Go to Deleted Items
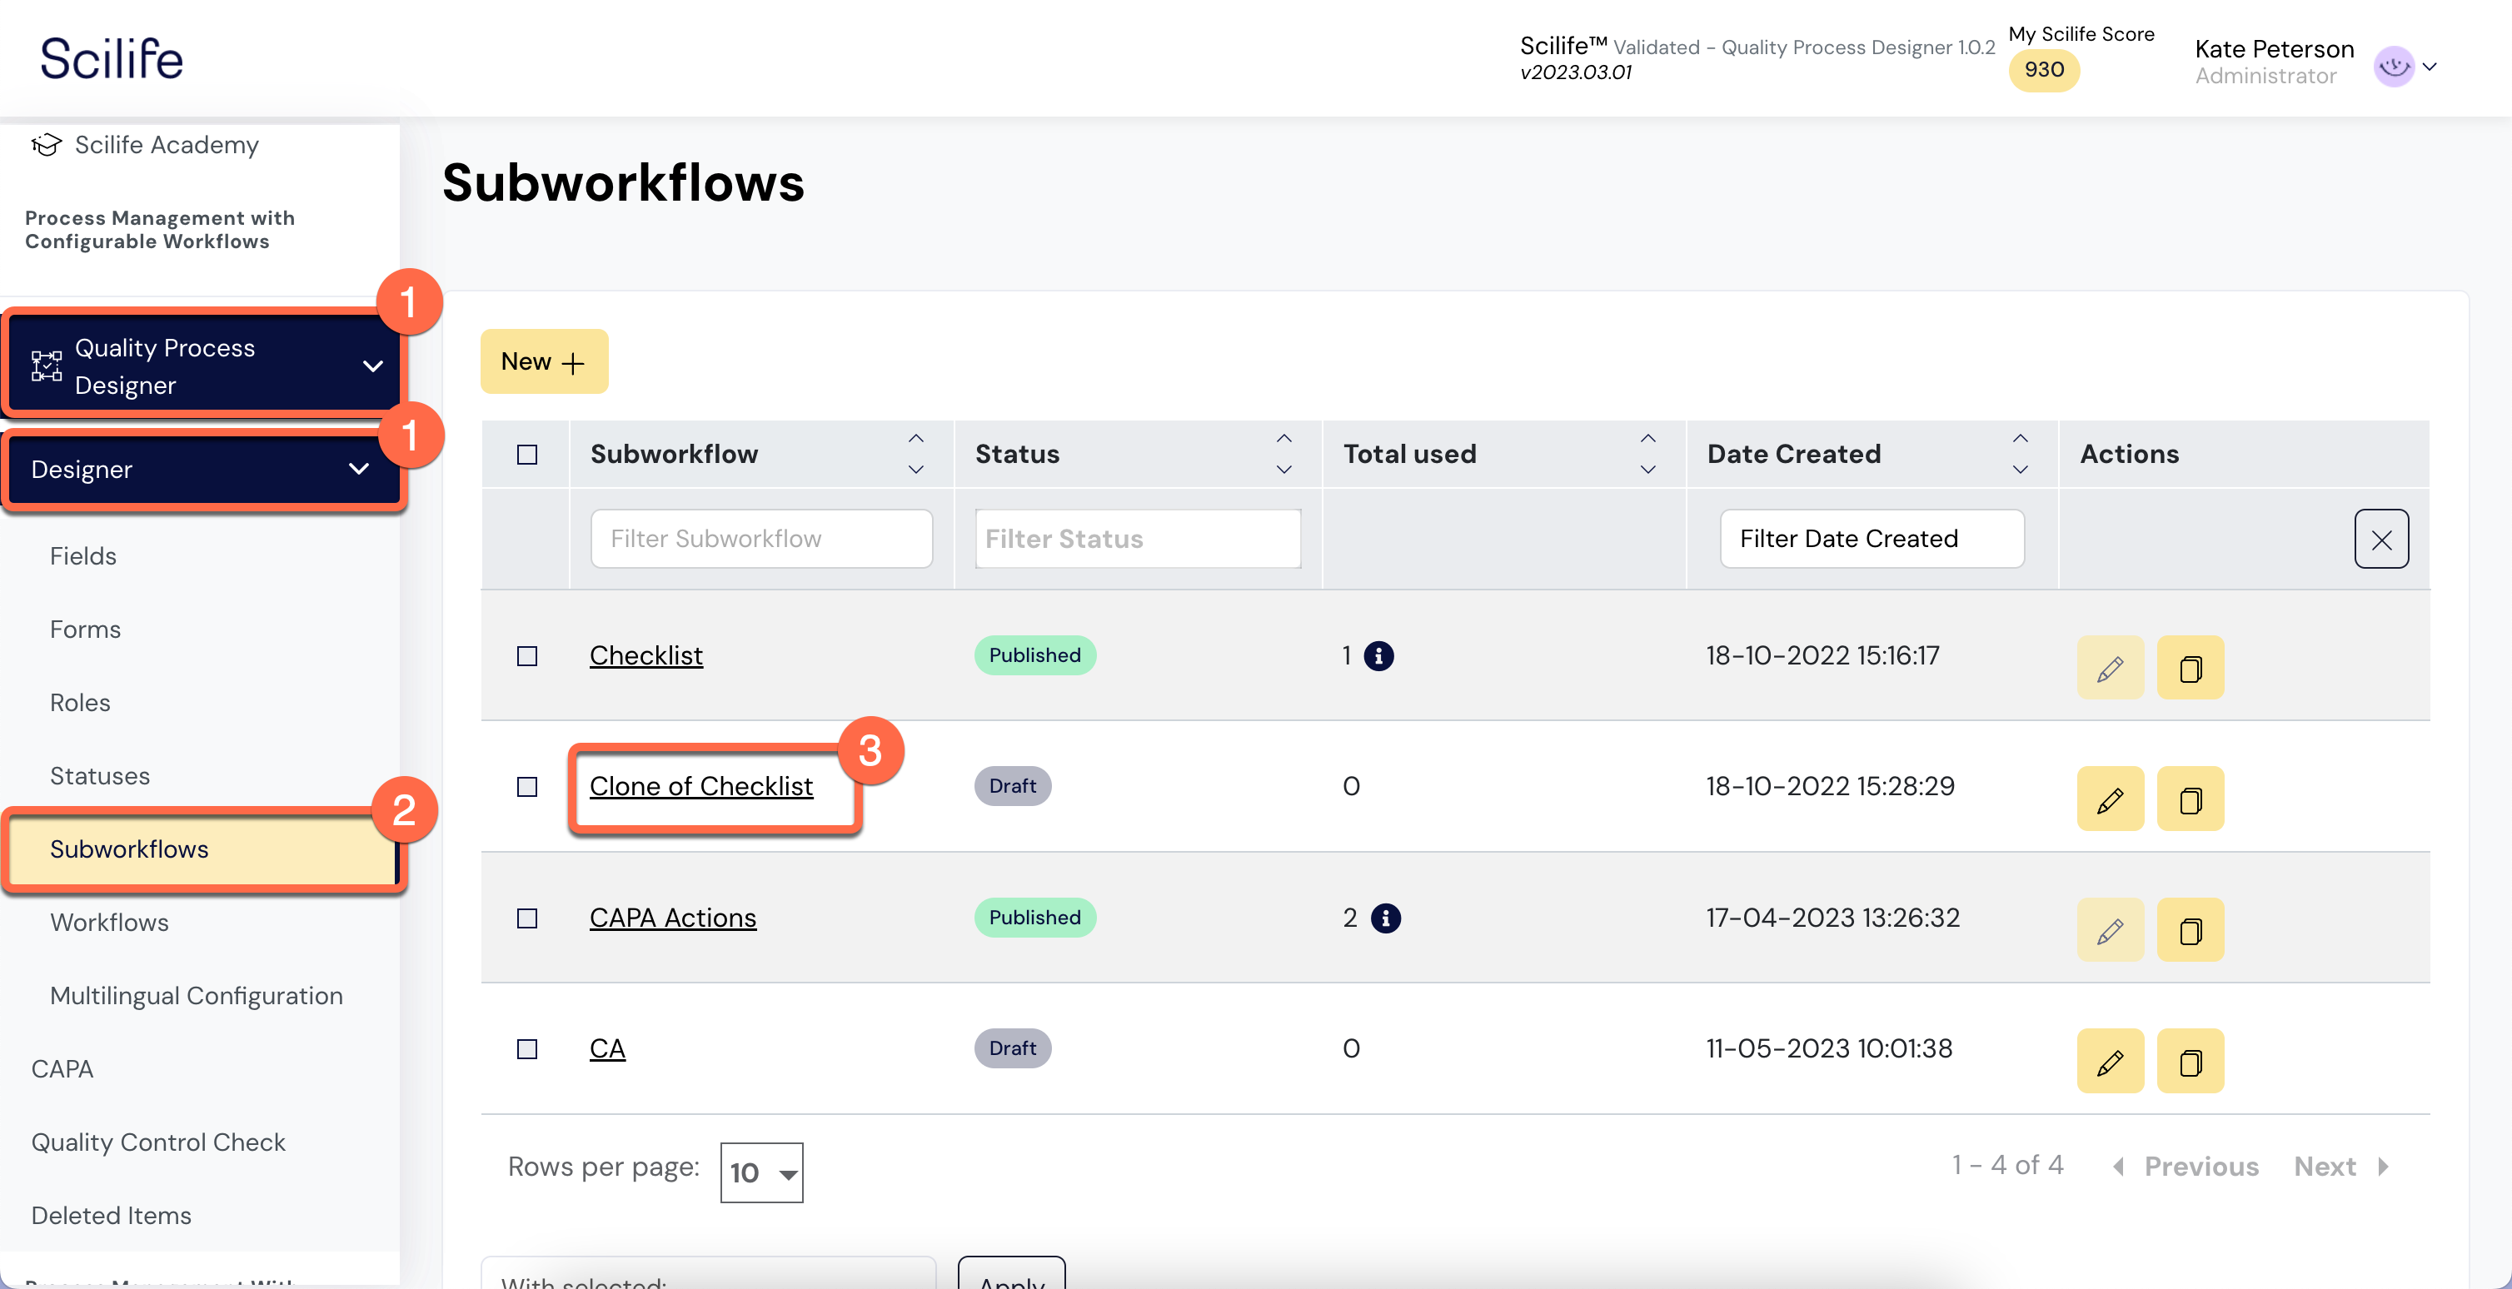This screenshot has height=1289, width=2512. pyautogui.click(x=111, y=1215)
